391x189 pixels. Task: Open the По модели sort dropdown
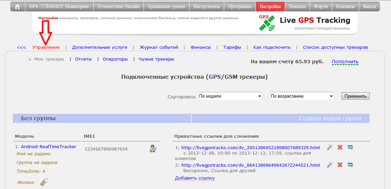(x=230, y=96)
